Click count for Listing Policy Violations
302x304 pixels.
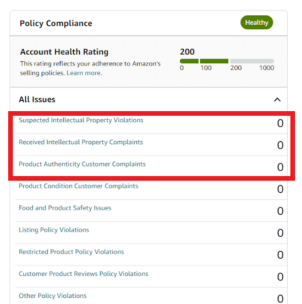coord(280,233)
